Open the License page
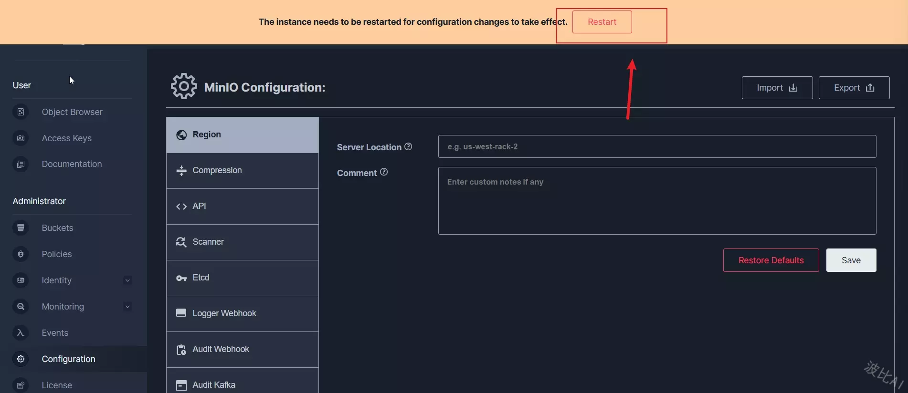908x393 pixels. 57,385
